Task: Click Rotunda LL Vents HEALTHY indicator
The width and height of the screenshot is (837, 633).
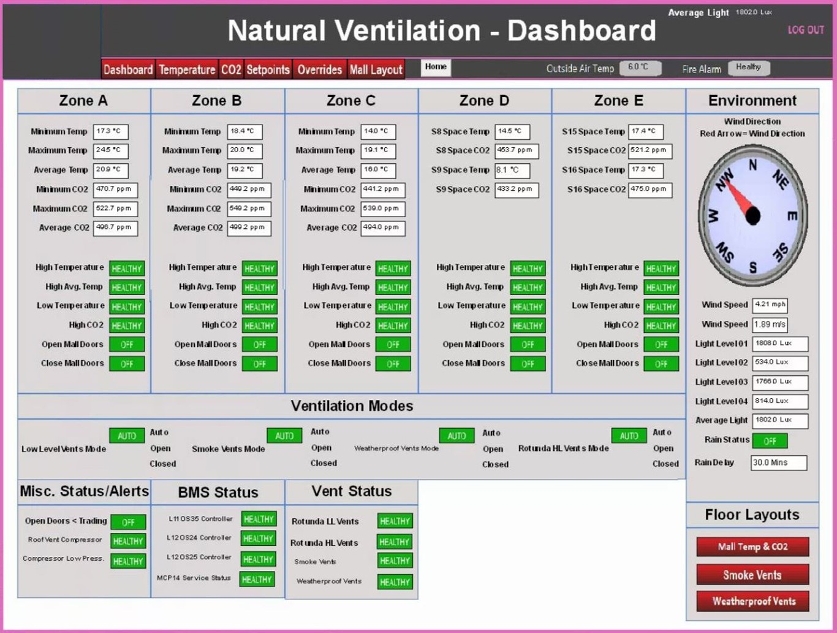Action: 394,521
